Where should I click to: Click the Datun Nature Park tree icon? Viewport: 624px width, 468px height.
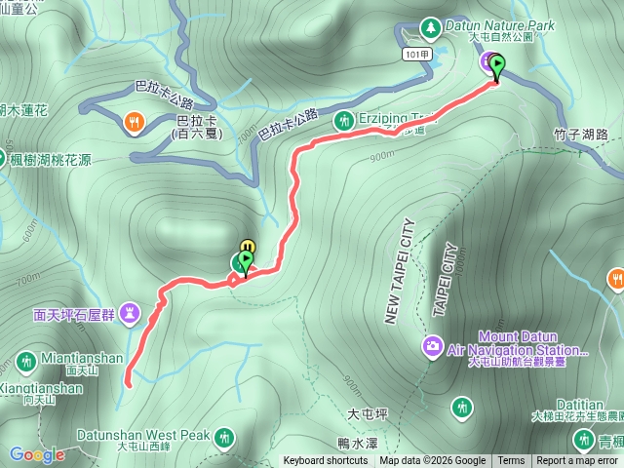pyautogui.click(x=430, y=28)
